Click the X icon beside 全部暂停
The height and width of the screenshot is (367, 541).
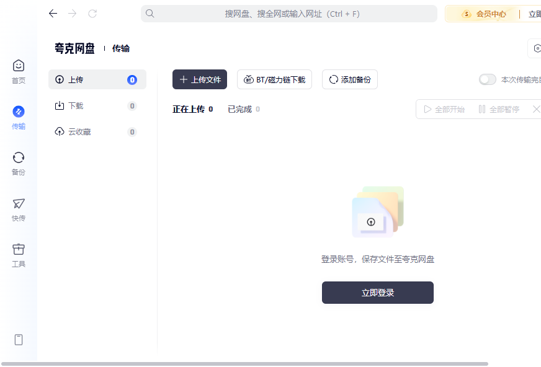pos(536,109)
